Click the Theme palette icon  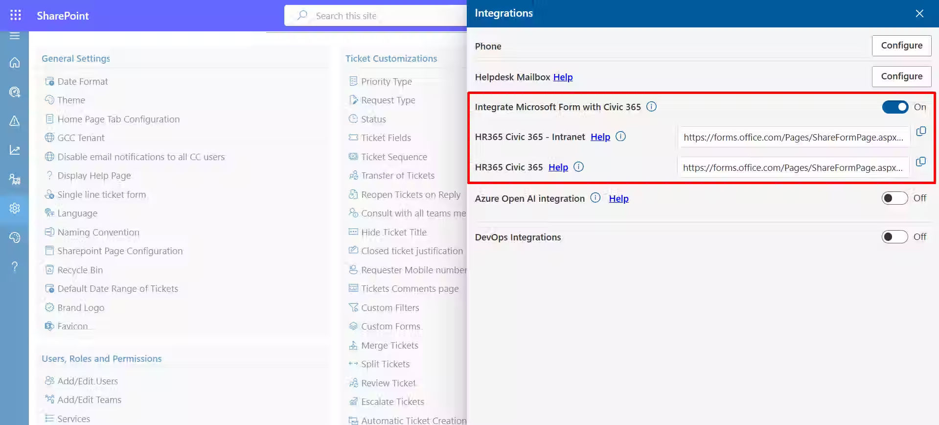[49, 100]
